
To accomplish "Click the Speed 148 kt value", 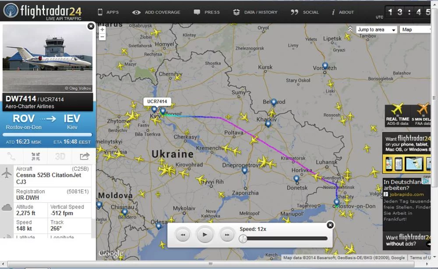I will 24,228.
